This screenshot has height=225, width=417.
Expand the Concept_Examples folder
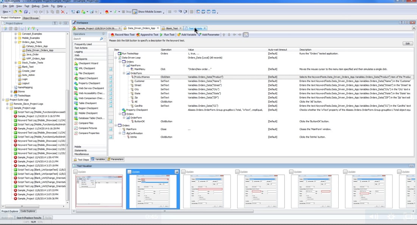[16, 34]
